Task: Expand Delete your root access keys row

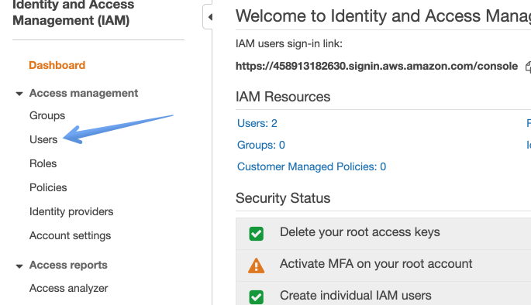Action: pos(384,234)
